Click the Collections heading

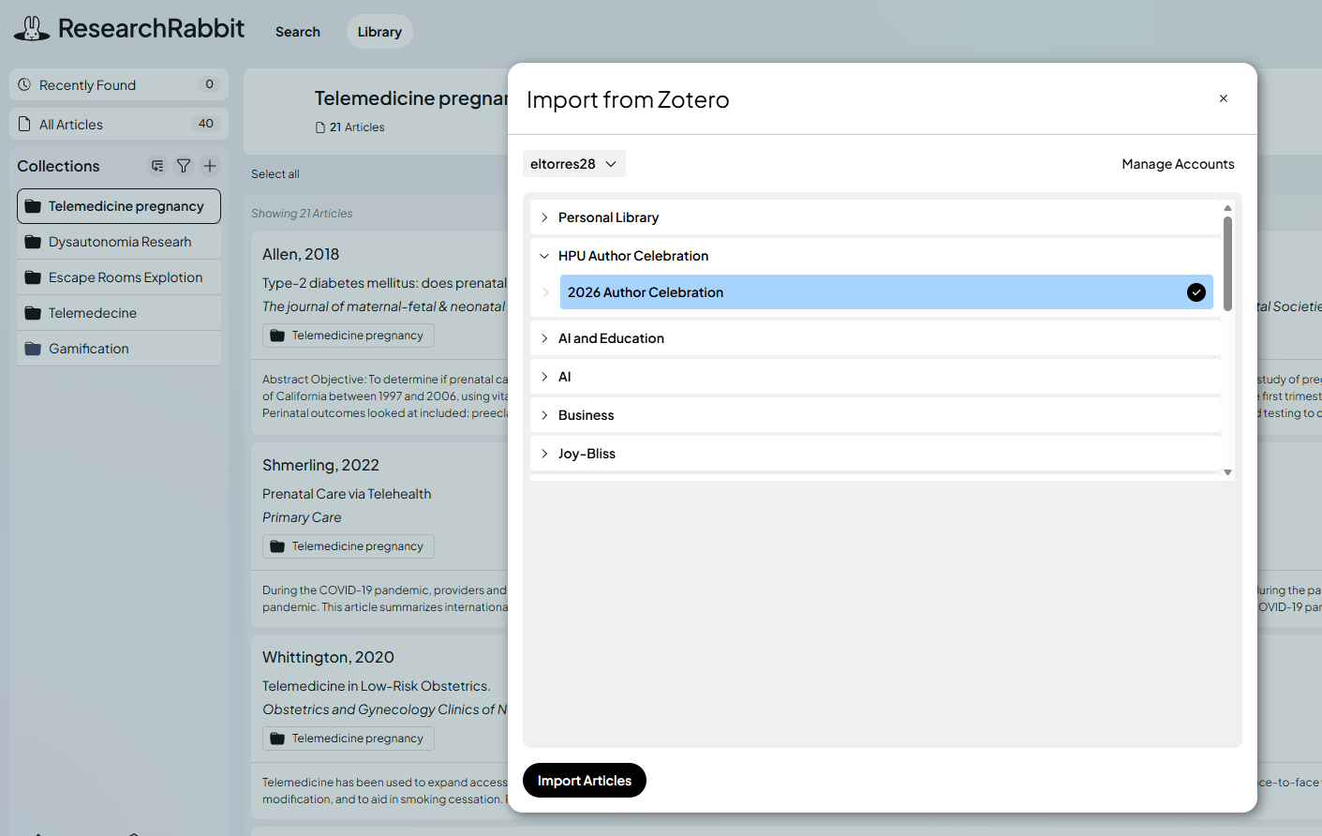(x=58, y=166)
